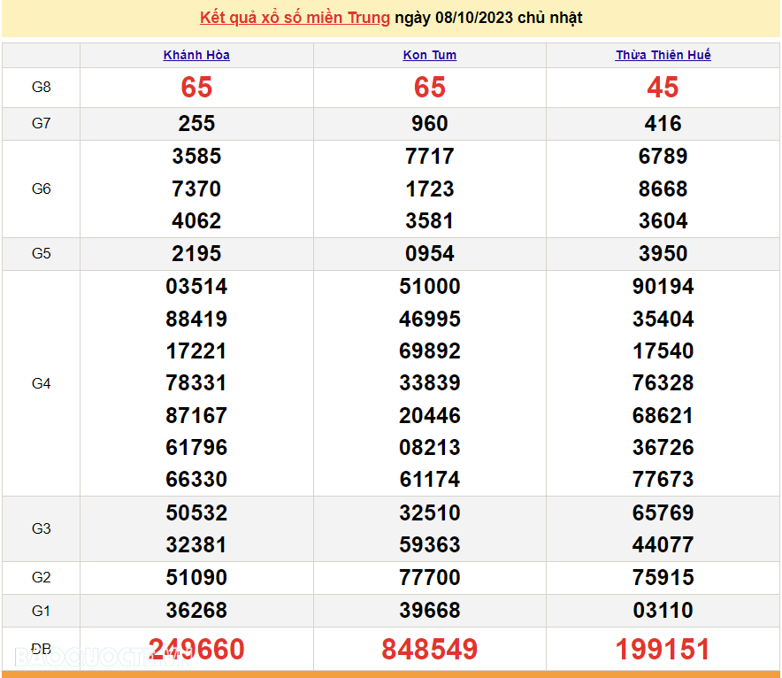
Task: Select Thừa Thiên Huế G2 number 75915
Action: click(663, 578)
